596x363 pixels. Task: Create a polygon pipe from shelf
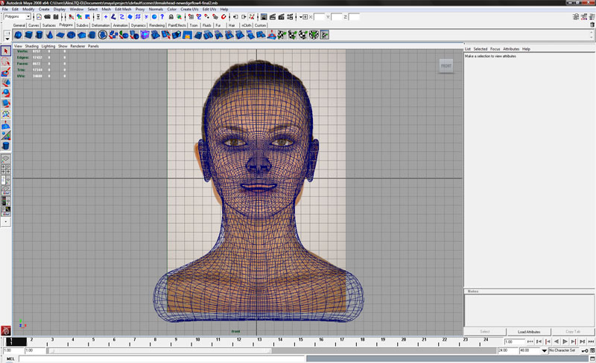92,35
